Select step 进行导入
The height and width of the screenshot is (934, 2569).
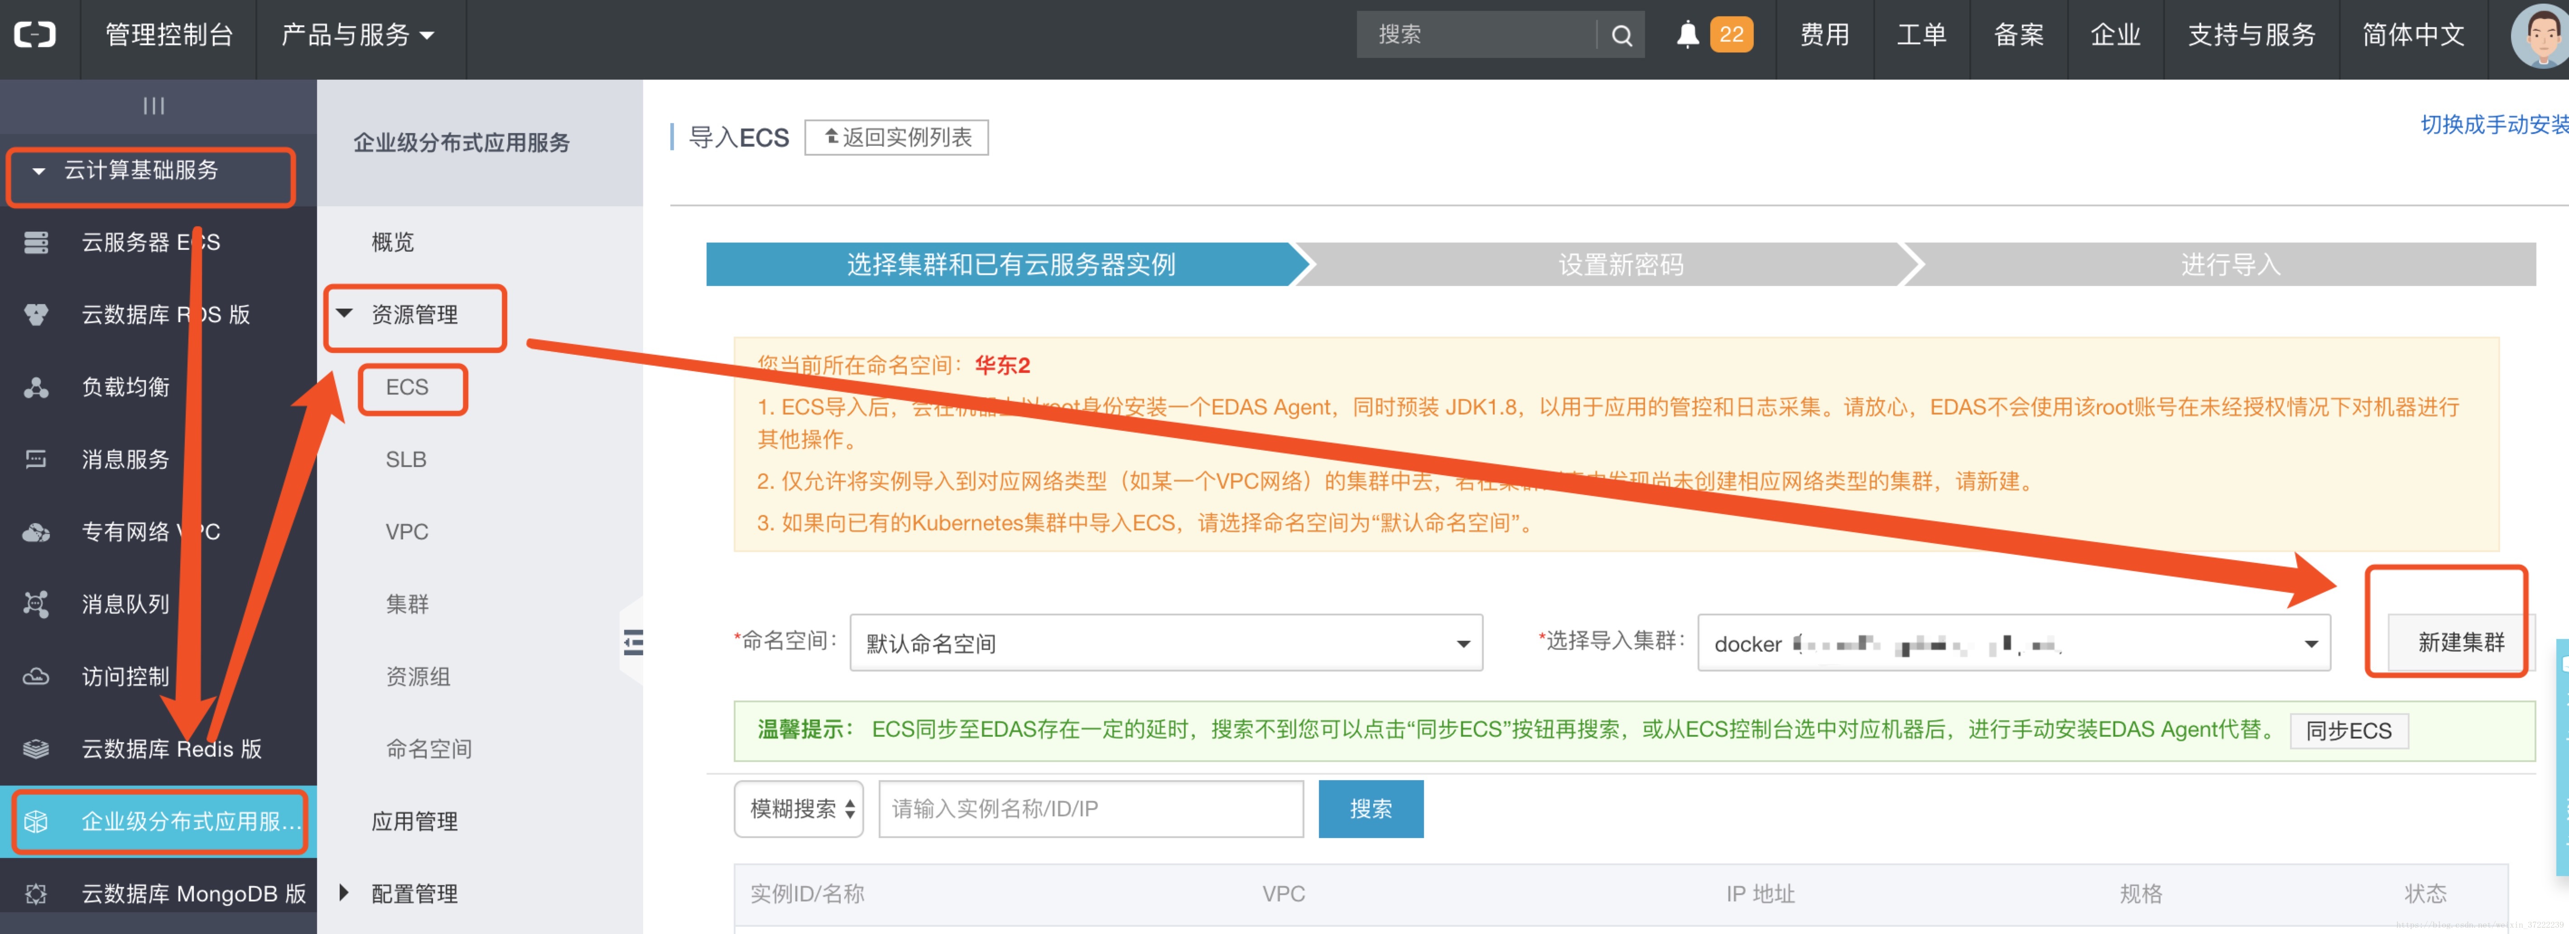[2230, 264]
